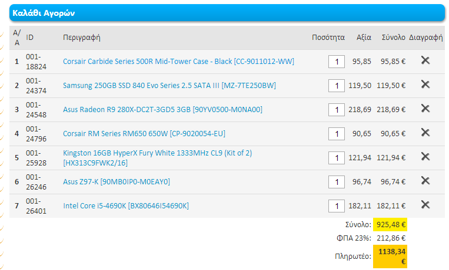
Task: Select product ID '001-25928'
Action: coord(36,158)
